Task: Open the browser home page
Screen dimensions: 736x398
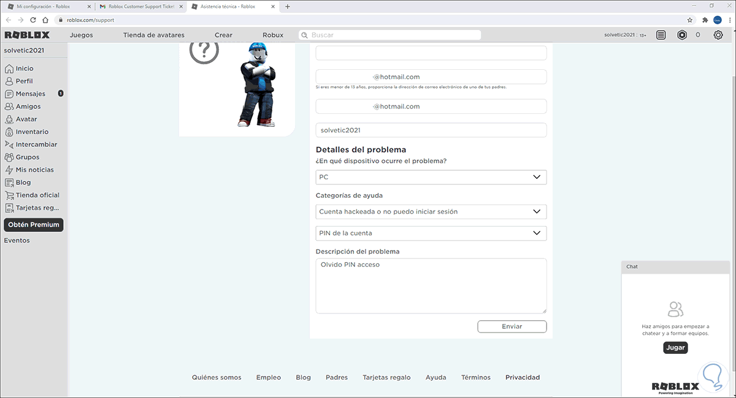Action: pyautogui.click(x=45, y=20)
